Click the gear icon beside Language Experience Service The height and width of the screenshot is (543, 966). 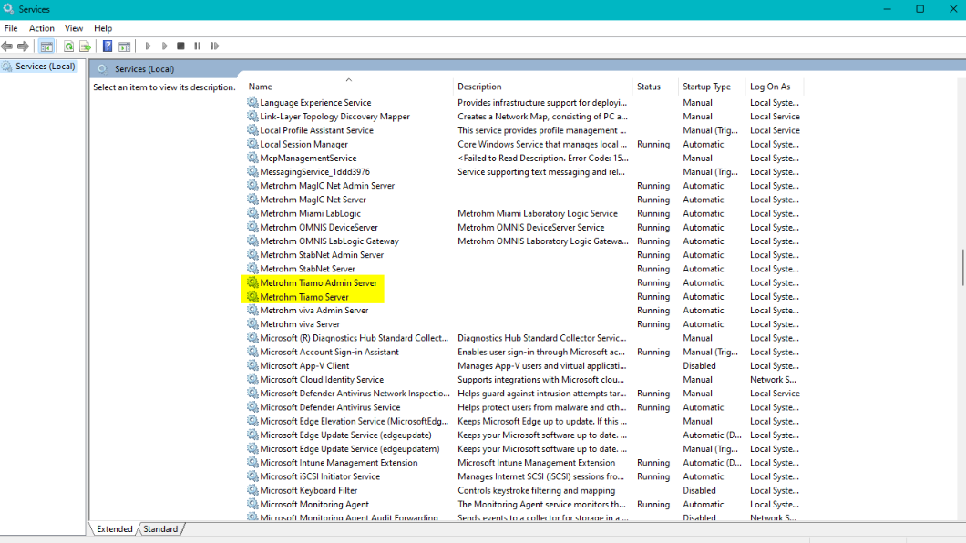coord(252,102)
